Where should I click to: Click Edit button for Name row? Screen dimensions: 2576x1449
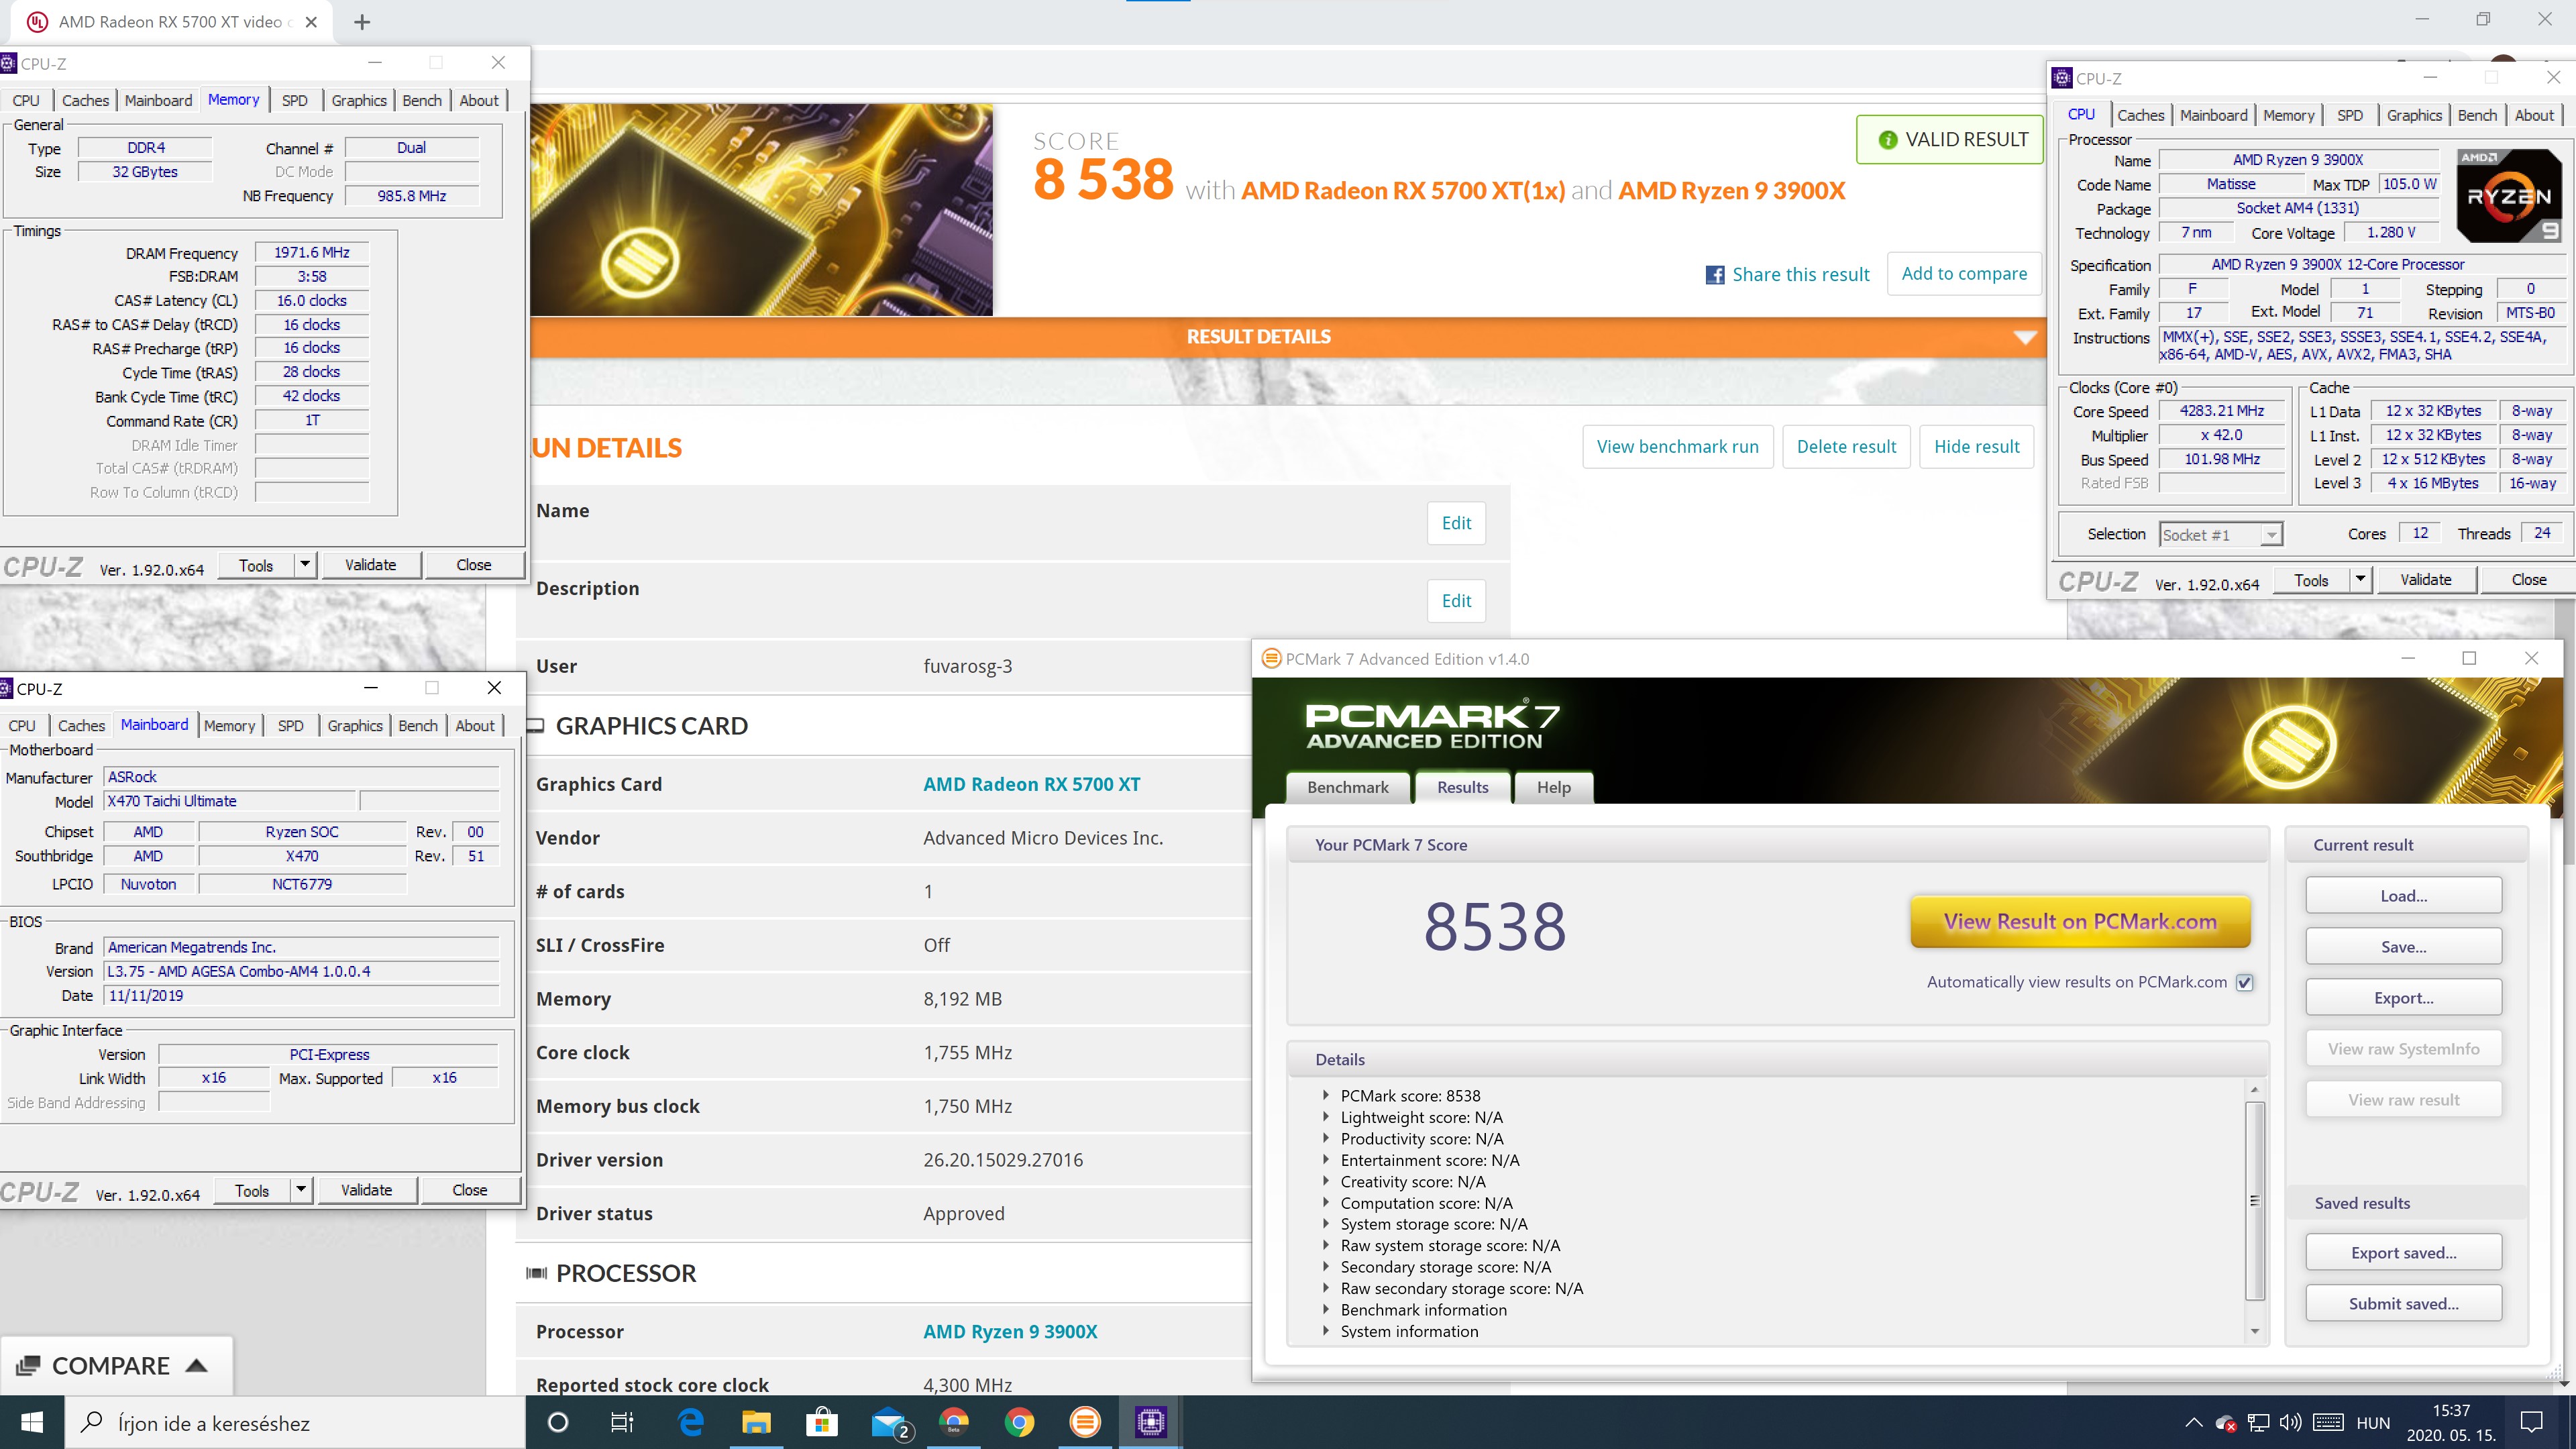(x=1456, y=523)
